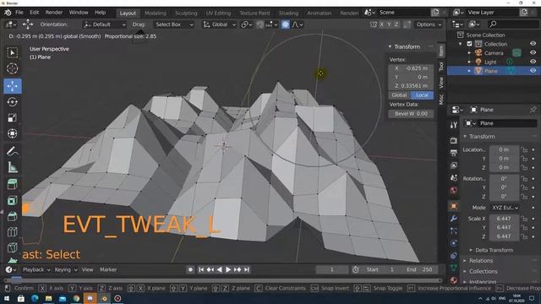Select the Select Box tool in toolbar
The height and width of the screenshot is (304, 541).
(13, 52)
